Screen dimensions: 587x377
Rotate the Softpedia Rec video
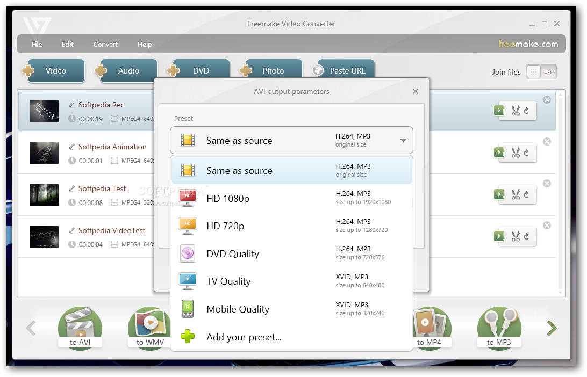526,111
